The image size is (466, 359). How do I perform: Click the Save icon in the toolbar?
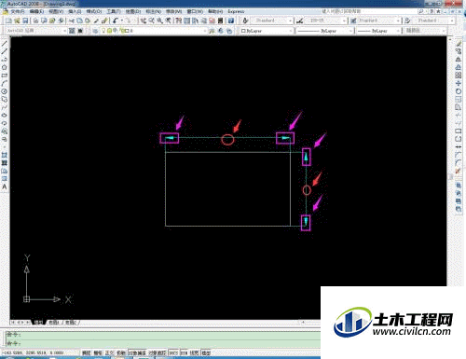[25, 21]
